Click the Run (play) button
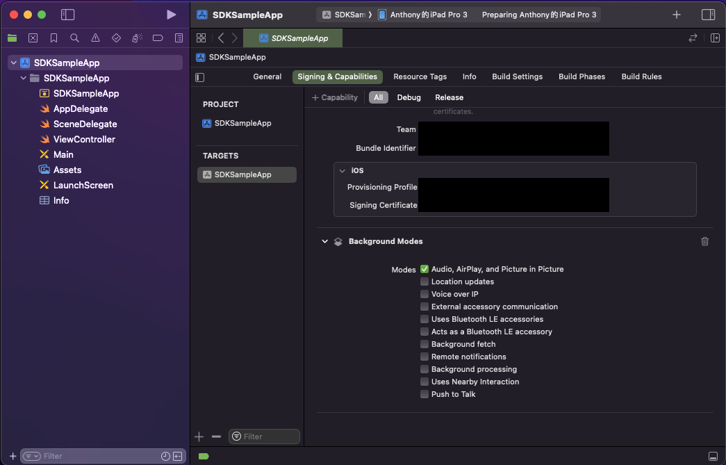The height and width of the screenshot is (465, 726). (x=172, y=15)
